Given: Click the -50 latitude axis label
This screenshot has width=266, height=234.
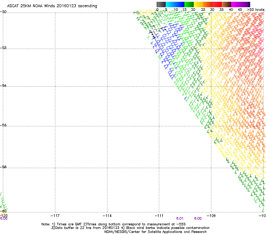Looking at the screenshot, I should tap(3, 12).
